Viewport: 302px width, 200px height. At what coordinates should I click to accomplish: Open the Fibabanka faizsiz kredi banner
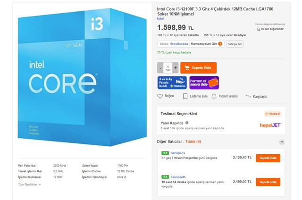[172, 83]
